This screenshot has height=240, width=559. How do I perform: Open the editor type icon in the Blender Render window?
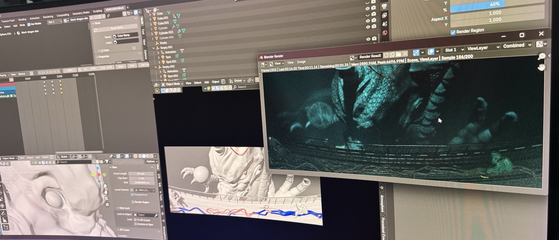[x=264, y=64]
